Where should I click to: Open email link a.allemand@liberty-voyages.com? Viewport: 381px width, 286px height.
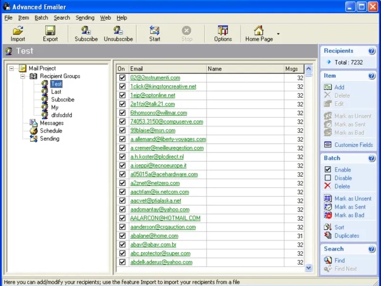pos(168,139)
